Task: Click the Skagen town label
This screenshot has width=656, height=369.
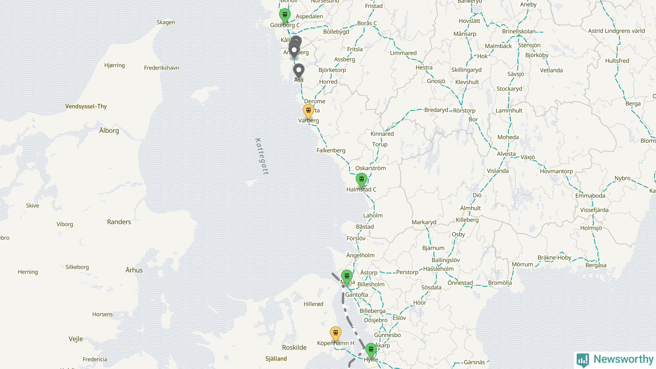Action: point(166,22)
